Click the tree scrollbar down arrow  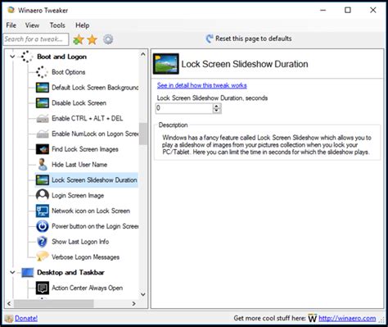143,294
